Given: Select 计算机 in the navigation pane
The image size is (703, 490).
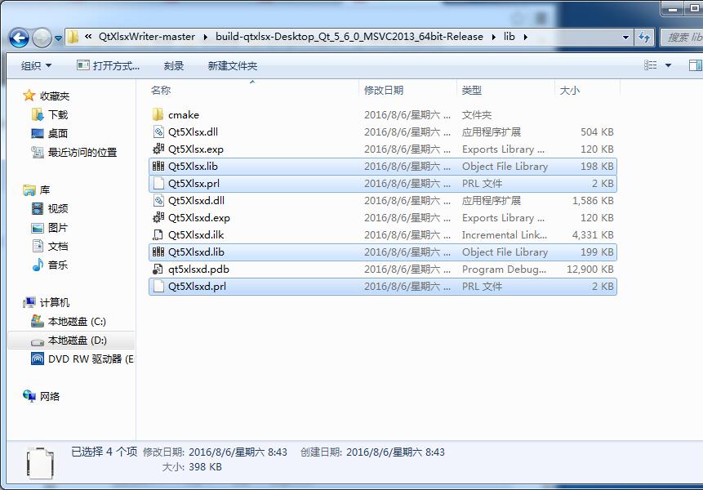Looking at the screenshot, I should [x=54, y=303].
